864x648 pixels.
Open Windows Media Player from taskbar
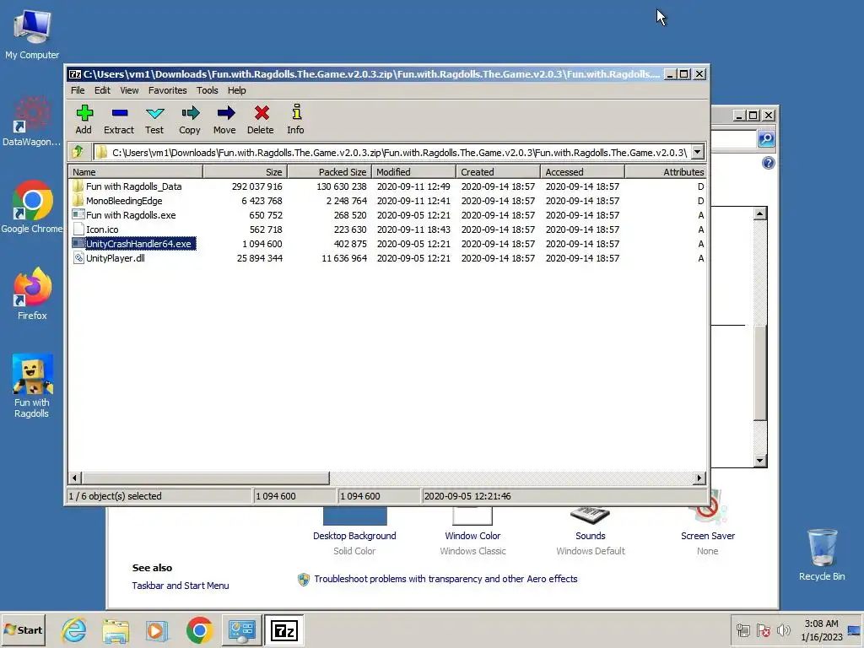(x=157, y=630)
